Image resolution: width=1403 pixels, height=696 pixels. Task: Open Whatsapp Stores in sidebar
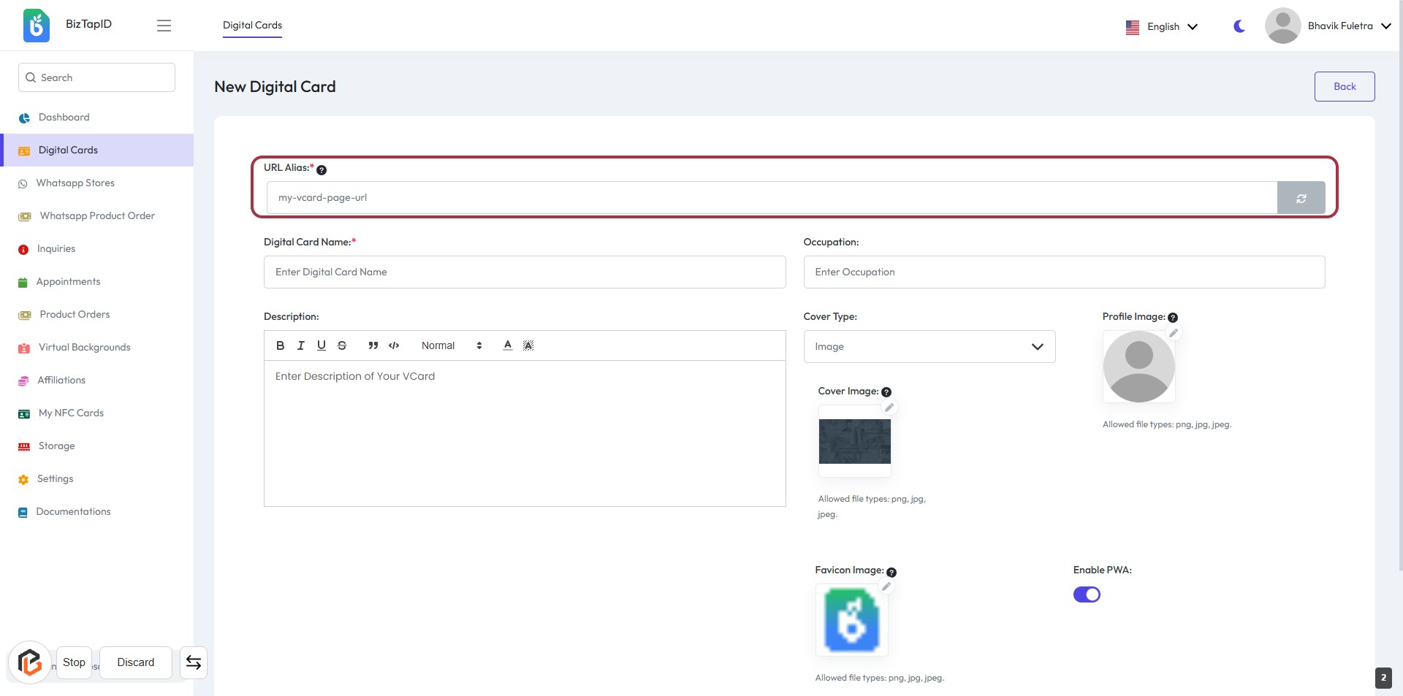(75, 183)
